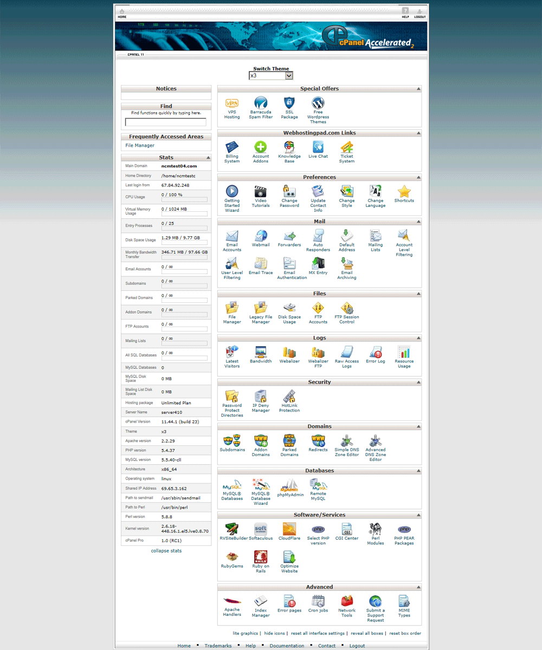Click reset all interface settings link
The width and height of the screenshot is (542, 650).
coord(318,633)
